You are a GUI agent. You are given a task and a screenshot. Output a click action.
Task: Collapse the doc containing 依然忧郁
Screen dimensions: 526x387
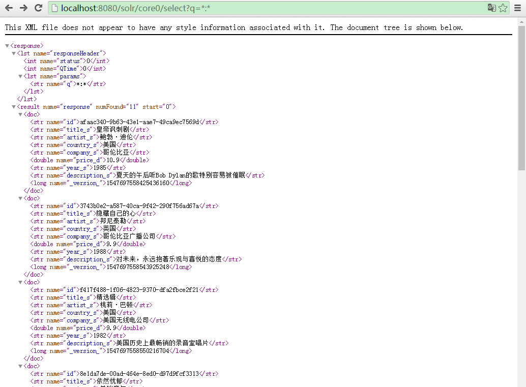21,366
